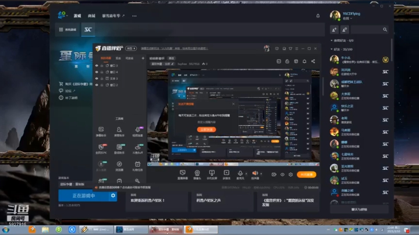This screenshot has width=419, height=235.
Task: Show the all games grid
Action: tap(68, 29)
